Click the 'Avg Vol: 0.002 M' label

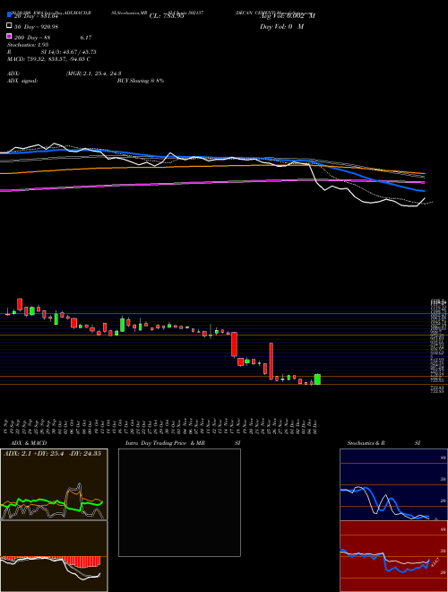pos(288,16)
